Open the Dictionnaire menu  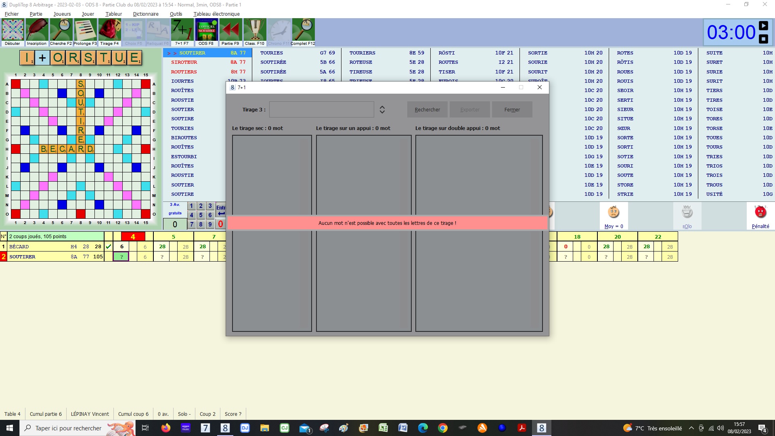tap(145, 14)
